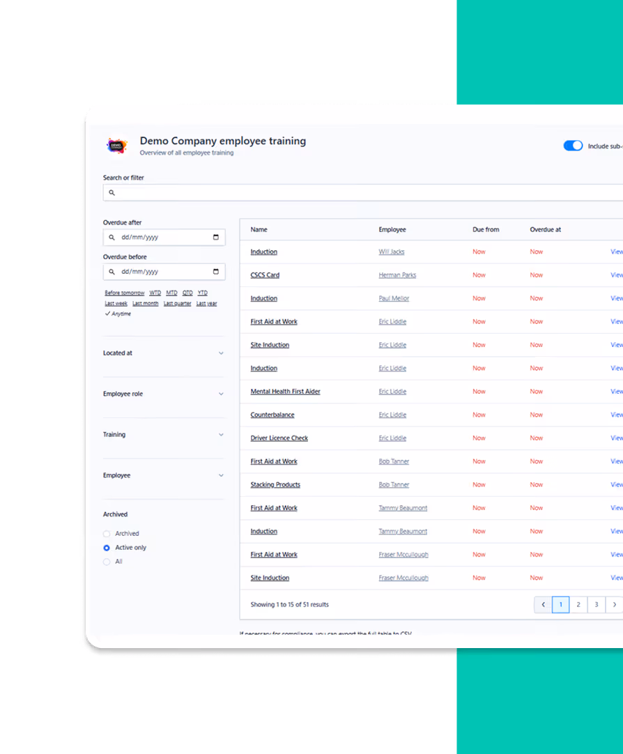Expand the Training filter section
This screenshot has width=623, height=754.
pos(164,435)
